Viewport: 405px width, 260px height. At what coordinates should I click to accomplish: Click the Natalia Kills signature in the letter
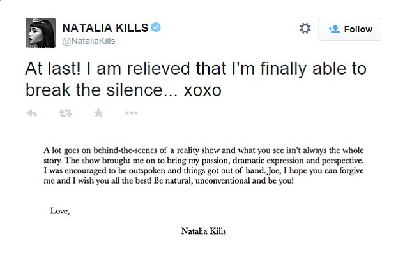pos(204,231)
